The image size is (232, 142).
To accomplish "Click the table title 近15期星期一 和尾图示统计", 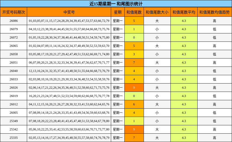I will pyautogui.click(x=116, y=4).
